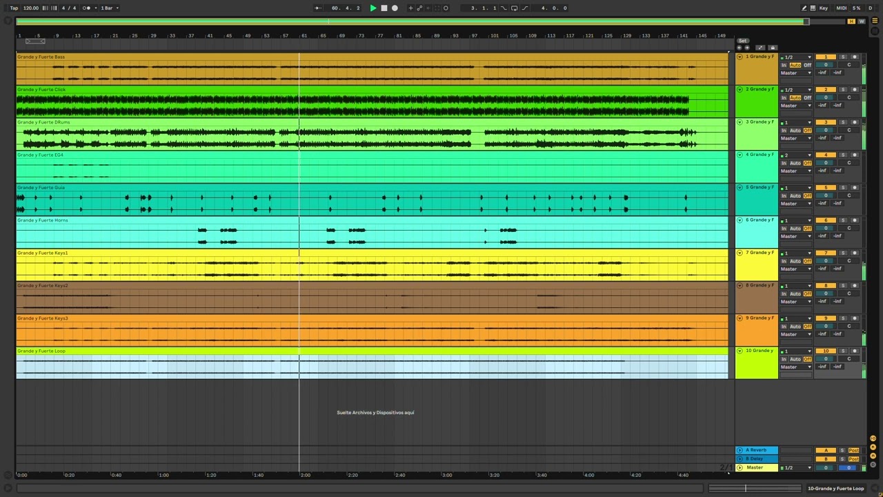
Task: Click the Arrangement Record button
Action: [x=395, y=8]
